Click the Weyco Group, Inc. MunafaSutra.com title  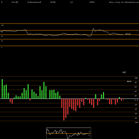click(124, 2)
